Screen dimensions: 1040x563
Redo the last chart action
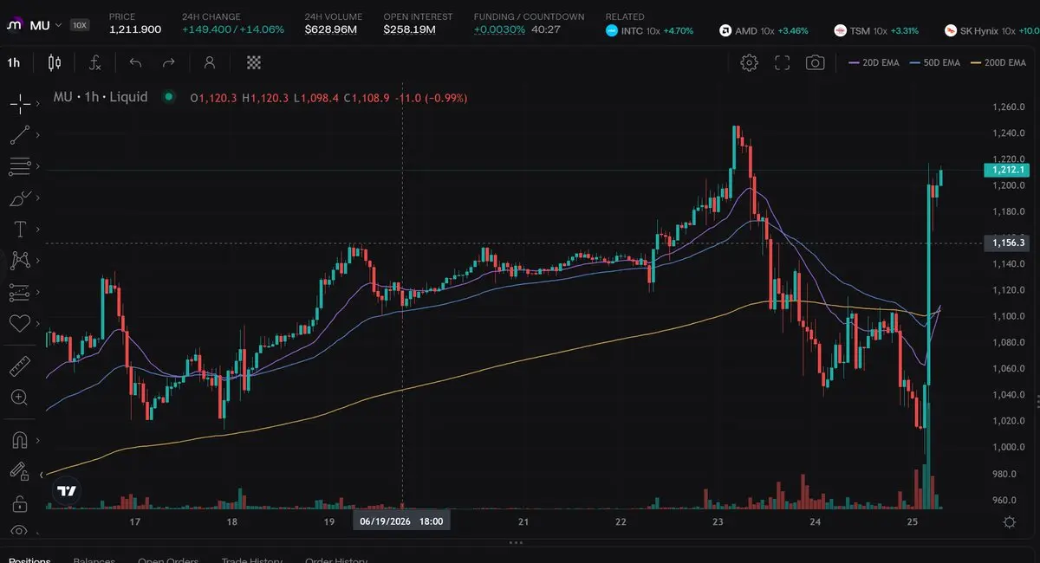(x=169, y=62)
